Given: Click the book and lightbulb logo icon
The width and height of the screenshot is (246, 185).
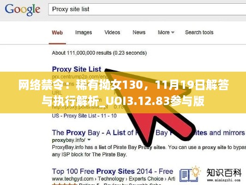Looking at the screenshot, I should click(190, 174).
